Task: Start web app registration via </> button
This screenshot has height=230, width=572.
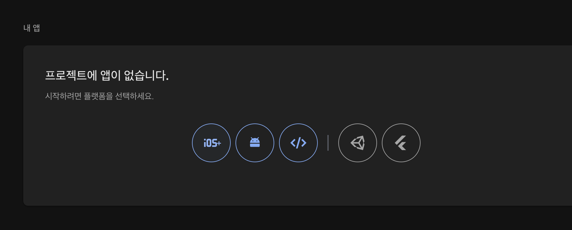Action: 298,143
